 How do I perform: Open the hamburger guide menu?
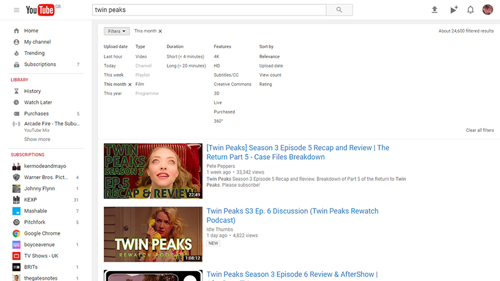(17, 10)
